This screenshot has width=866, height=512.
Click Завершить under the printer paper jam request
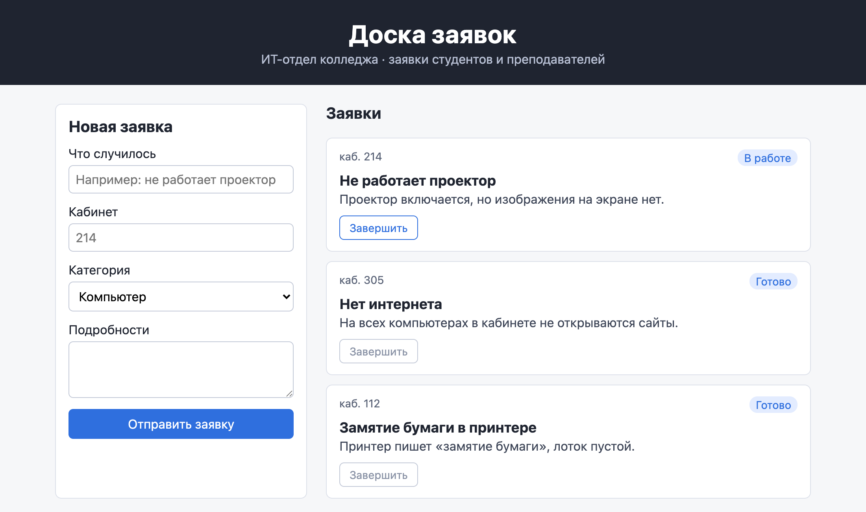379,475
